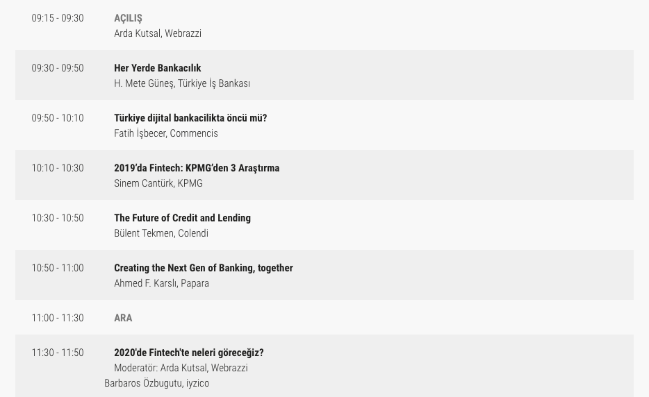Click panelist Barbaros Özbugutu, iyzico

[156, 383]
